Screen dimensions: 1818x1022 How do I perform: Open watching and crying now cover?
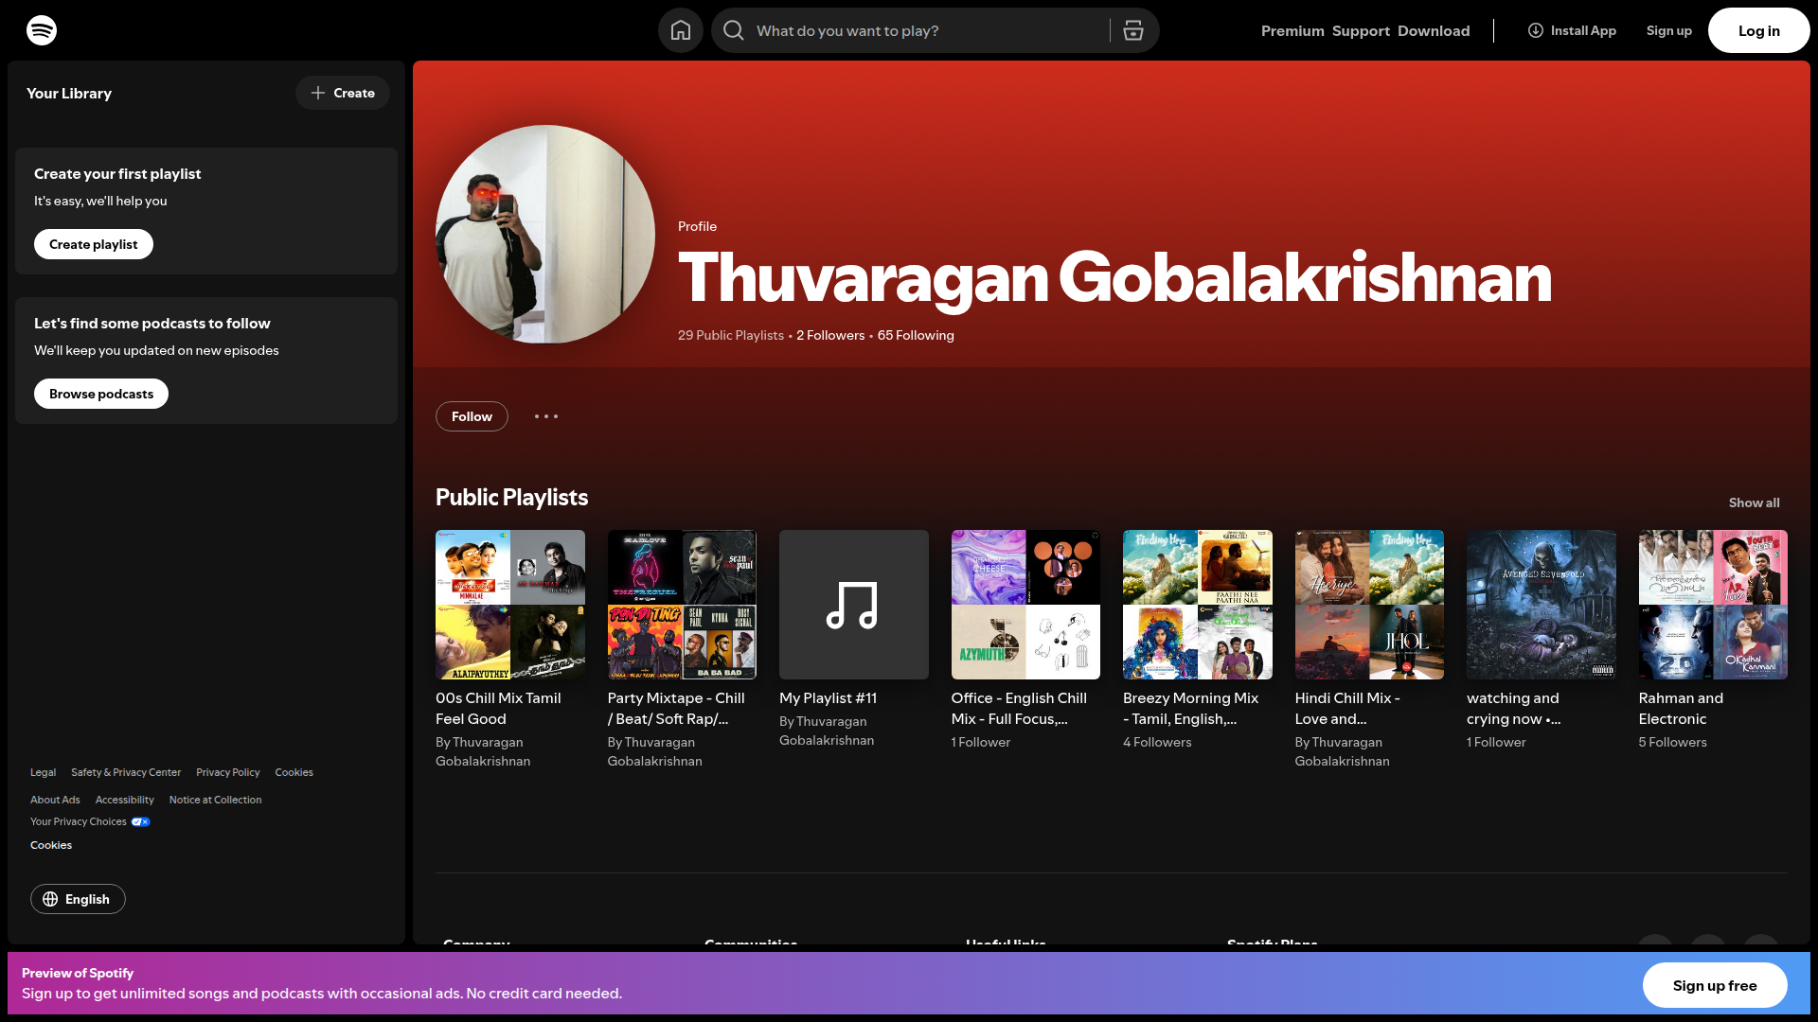[1542, 605]
